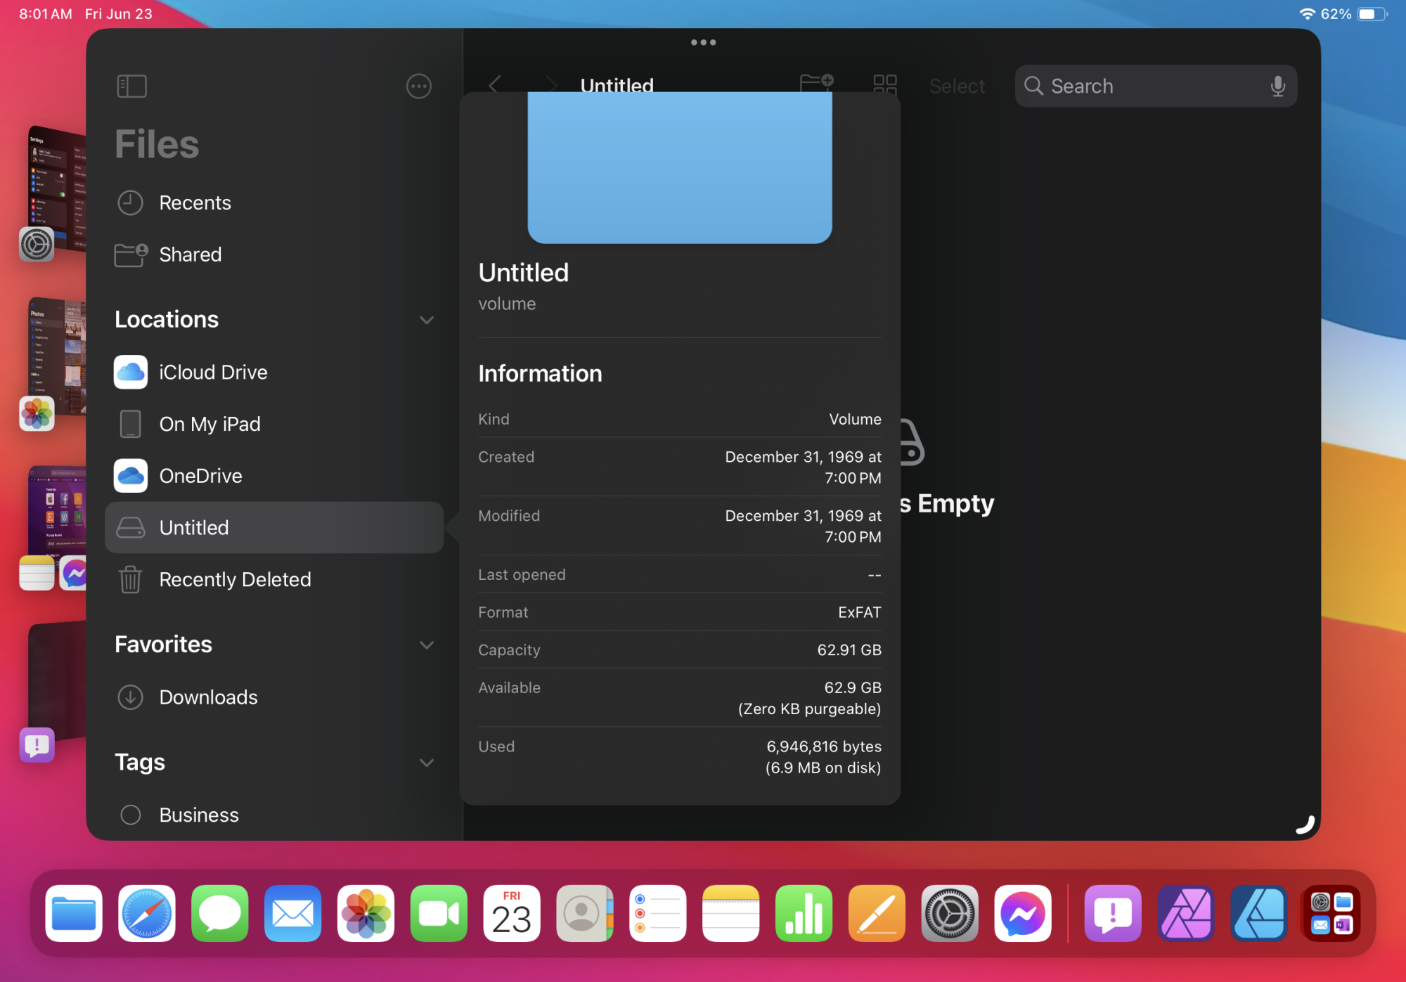This screenshot has height=982, width=1406.
Task: Open three-dot multitasking menu at top
Action: (x=703, y=42)
